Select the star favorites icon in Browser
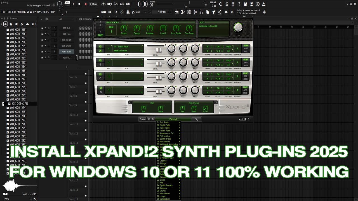Viewport: 358px width, 201px height. pyautogui.click(x=33, y=24)
